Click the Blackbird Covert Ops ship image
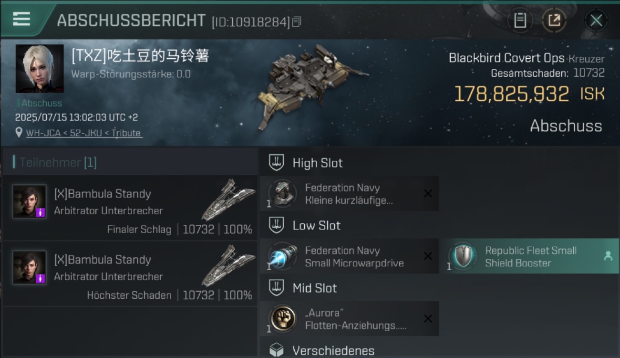Viewport: 620px width, 358px height. [x=312, y=86]
